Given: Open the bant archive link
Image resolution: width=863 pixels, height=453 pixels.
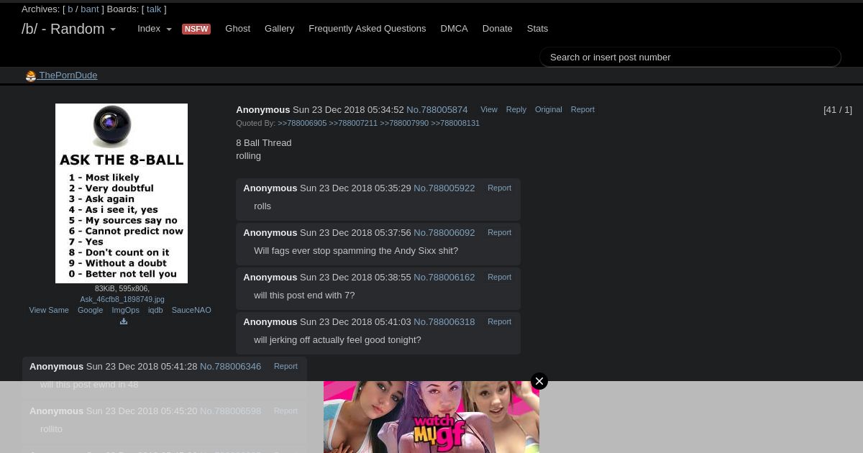Looking at the screenshot, I should click(90, 9).
